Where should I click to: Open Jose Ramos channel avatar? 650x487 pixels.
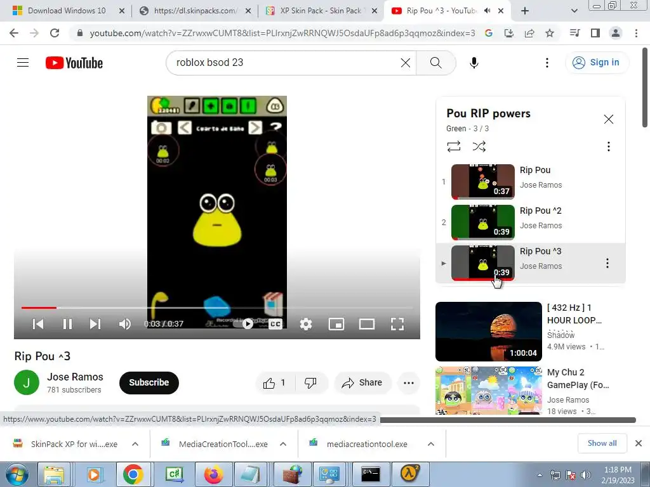tap(27, 382)
